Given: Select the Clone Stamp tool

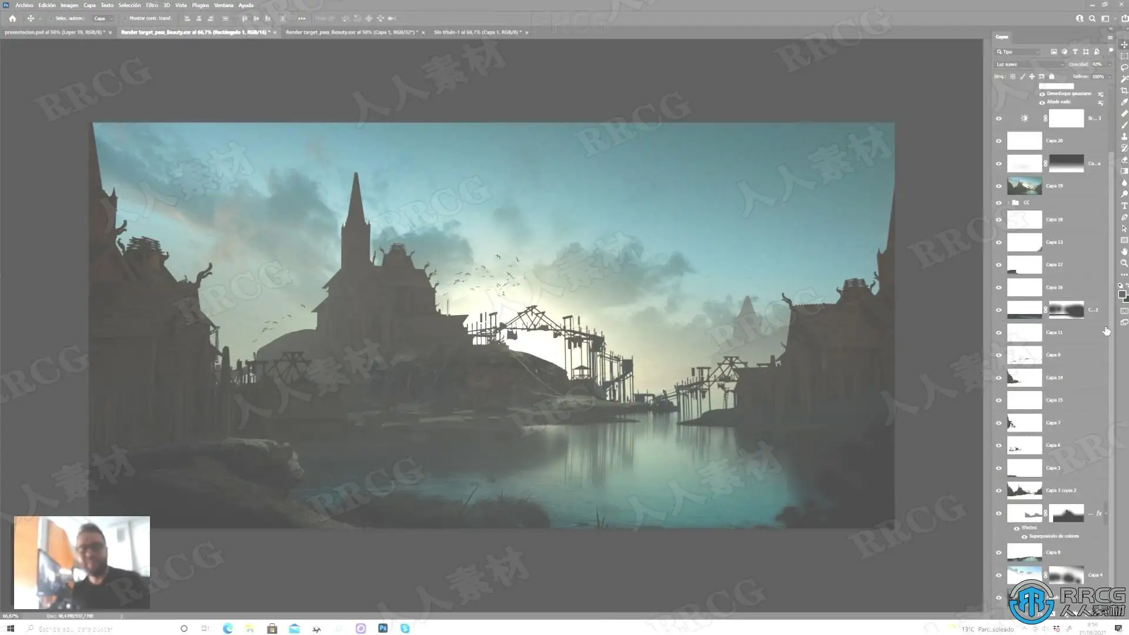Looking at the screenshot, I should point(1124,136).
